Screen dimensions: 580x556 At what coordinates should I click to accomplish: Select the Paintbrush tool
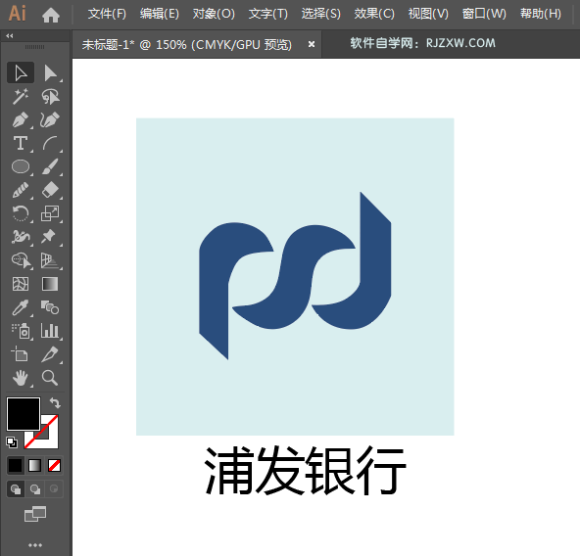pyautogui.click(x=50, y=166)
